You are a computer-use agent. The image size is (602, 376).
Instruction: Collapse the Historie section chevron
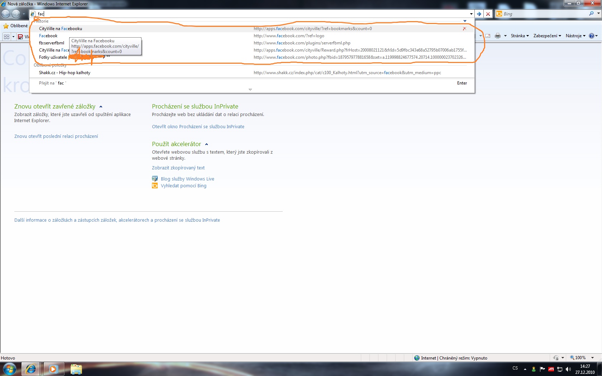coord(465,21)
